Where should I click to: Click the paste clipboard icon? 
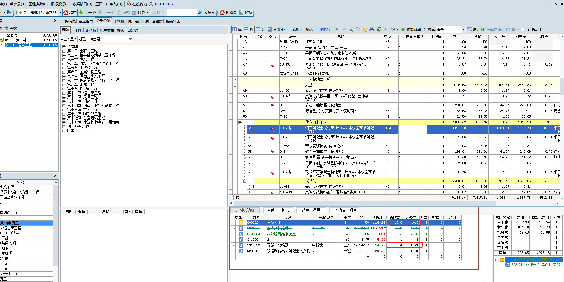coord(365,29)
